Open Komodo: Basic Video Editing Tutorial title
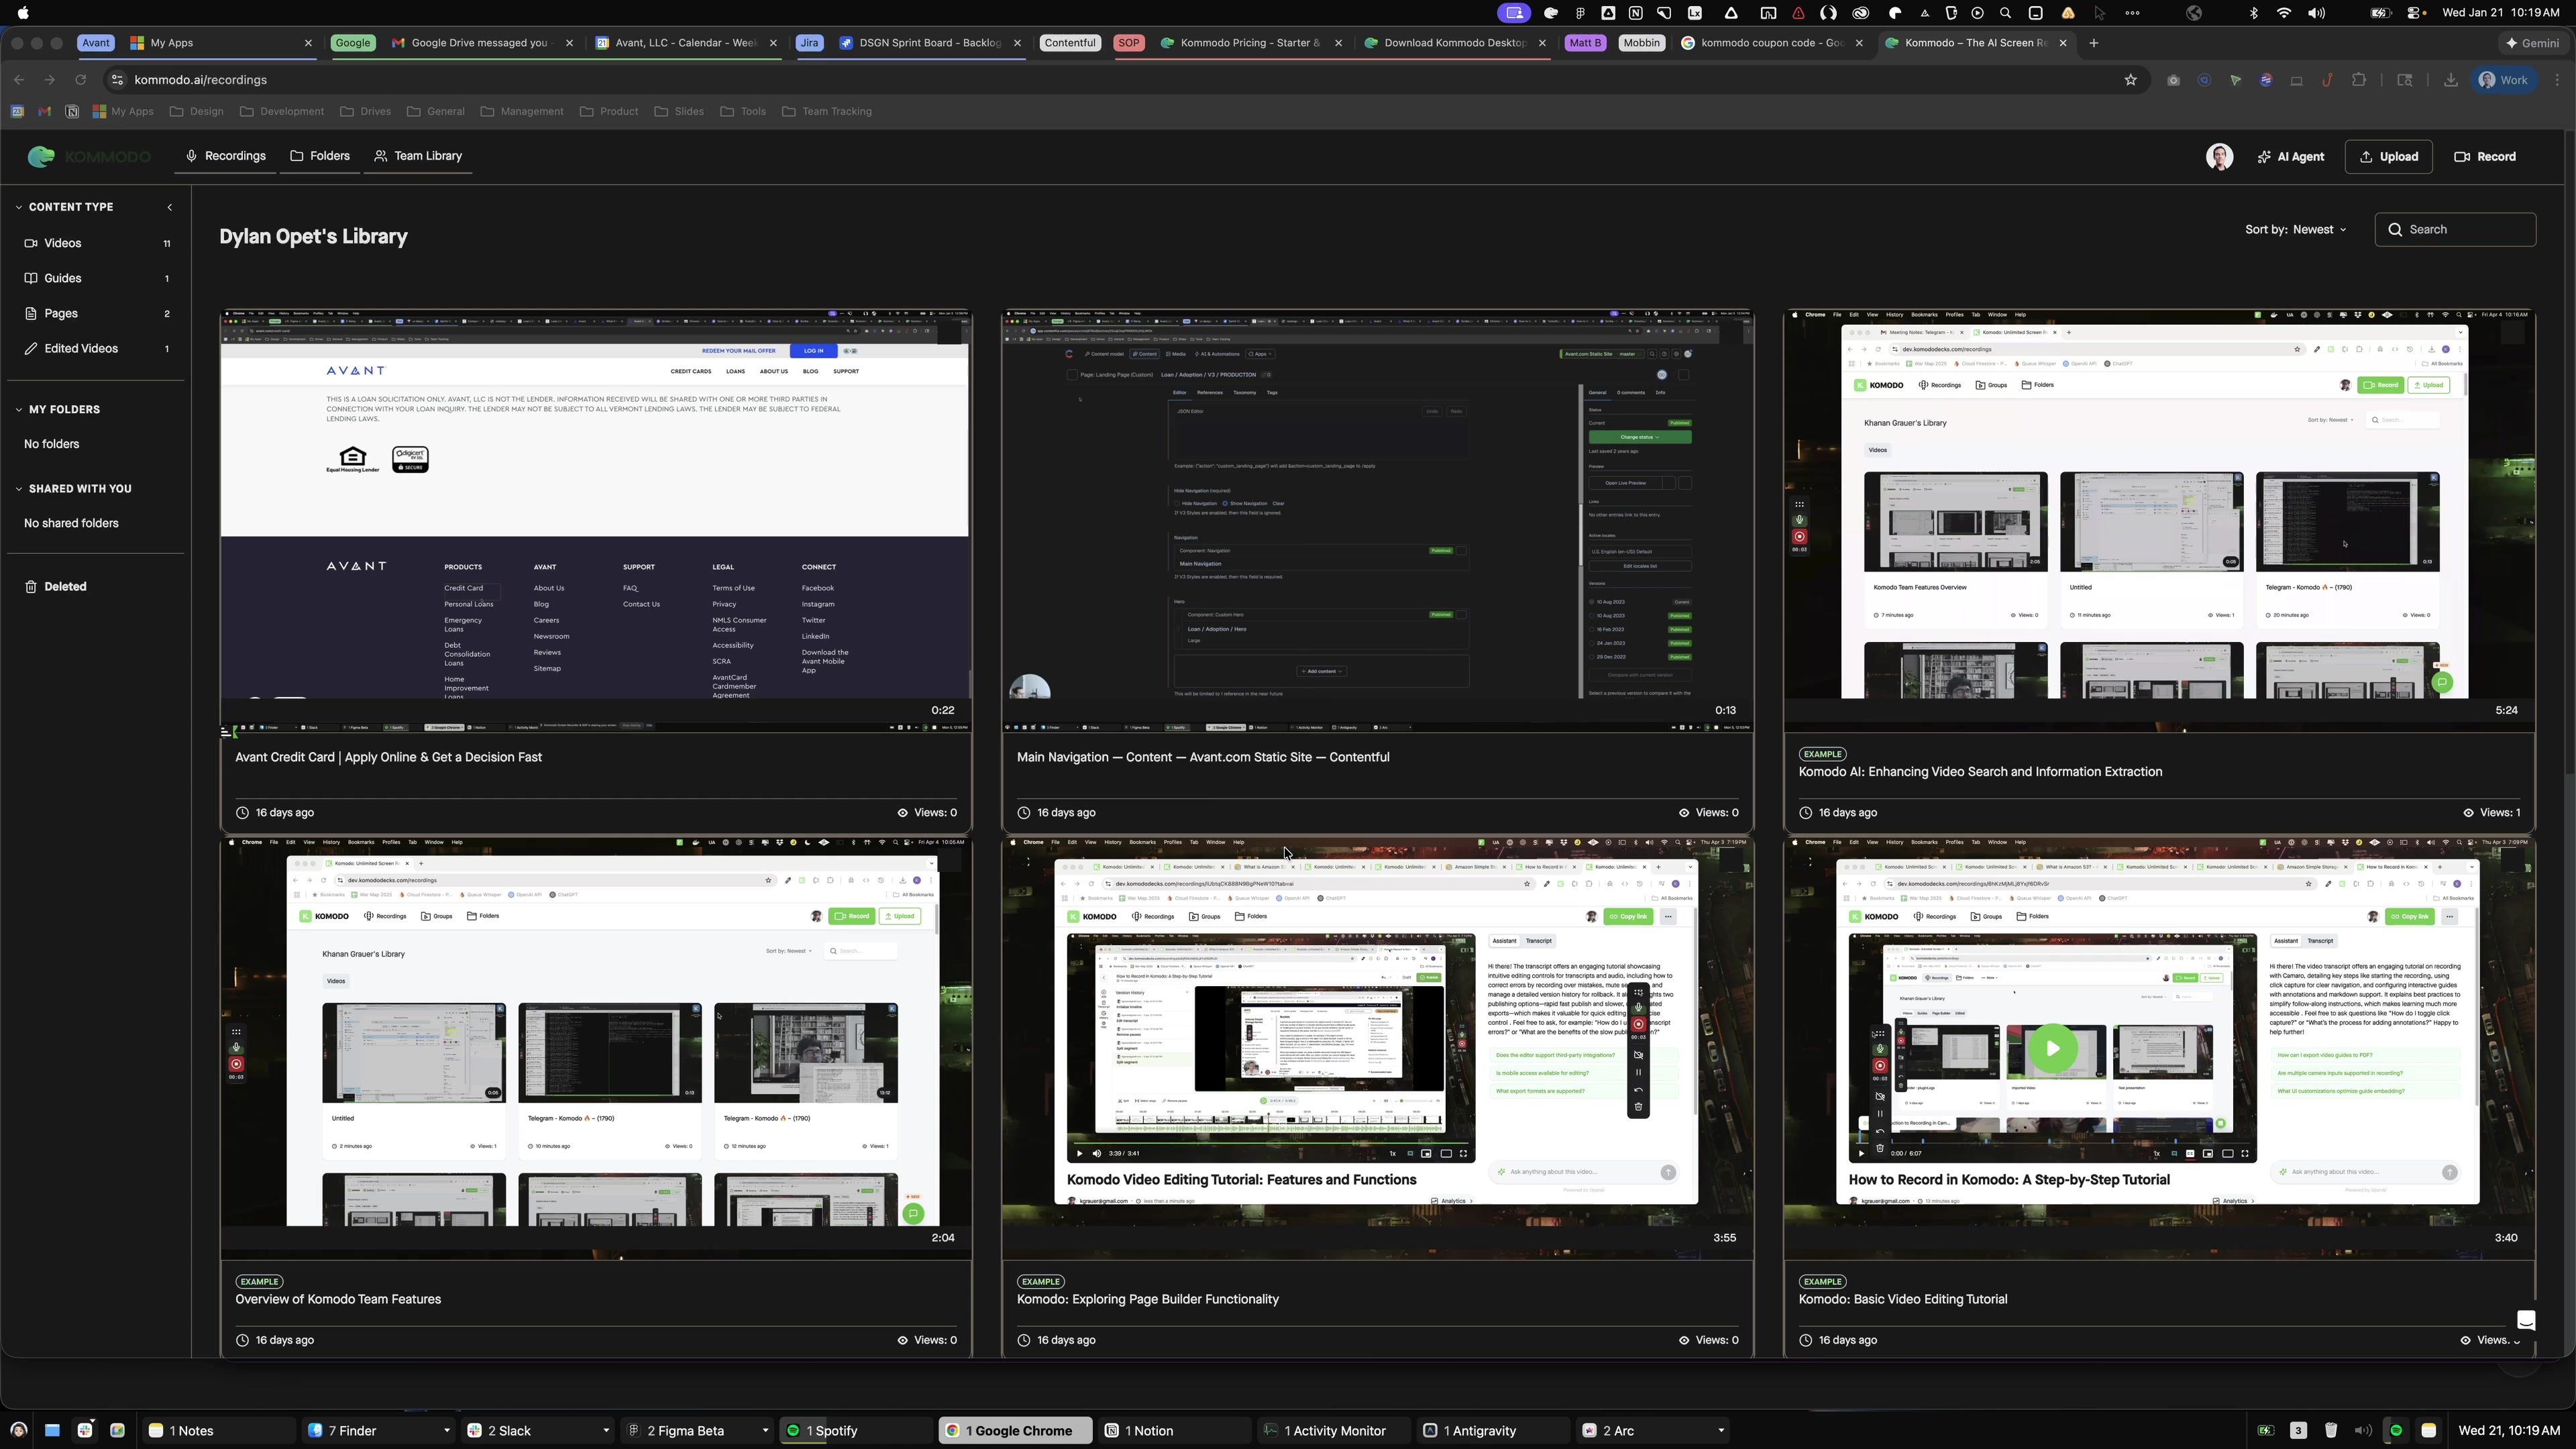2576x1449 pixels. 1902,1300
